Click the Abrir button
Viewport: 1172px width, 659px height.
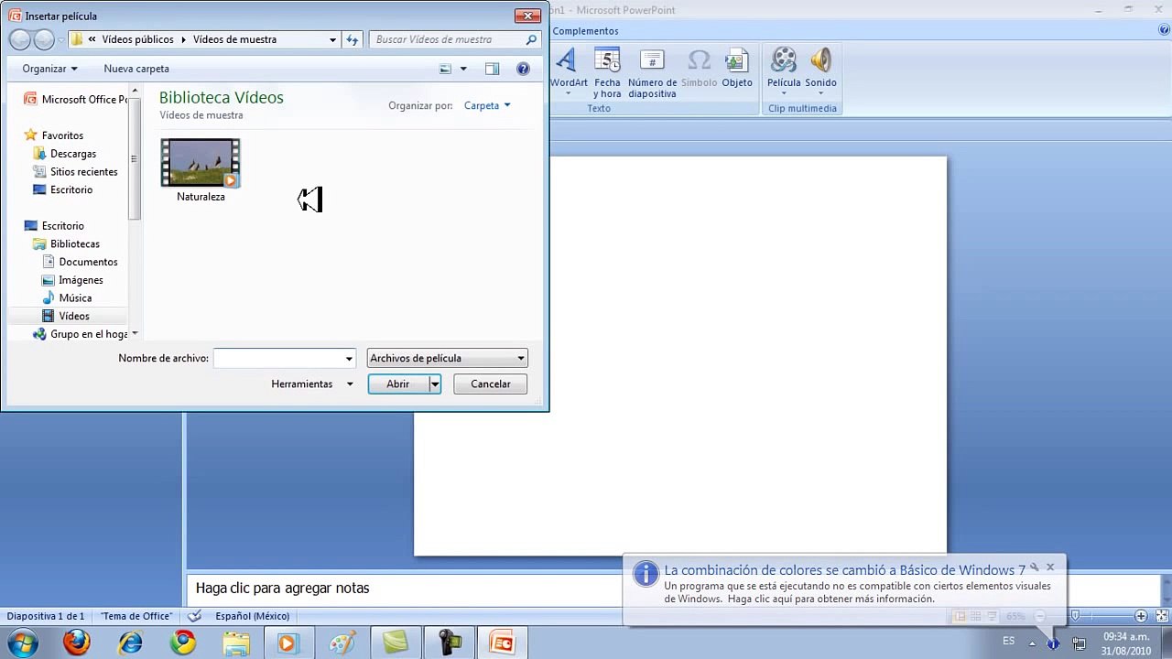click(398, 384)
